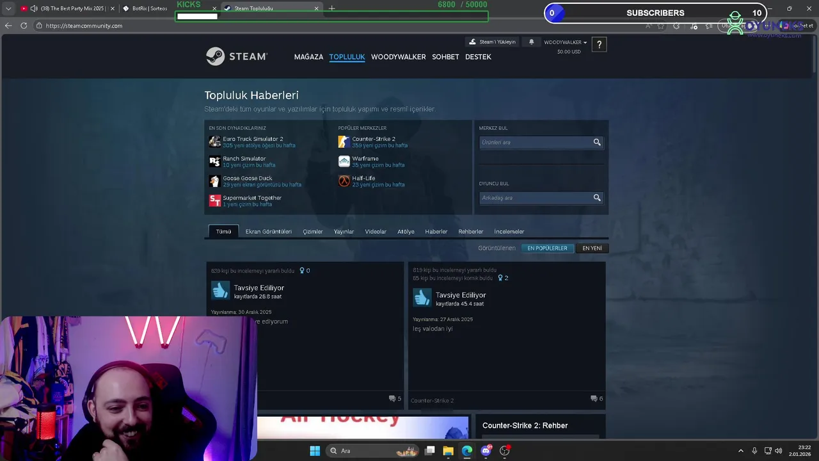Open a new browser tab with plus button
The image size is (819, 461).
pos(331,8)
